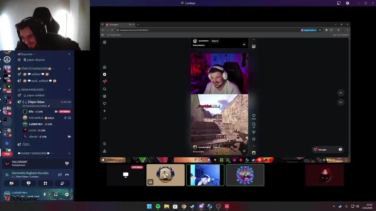376x211 pixels.
Task: Open Windows Start menu
Action: 149,206
